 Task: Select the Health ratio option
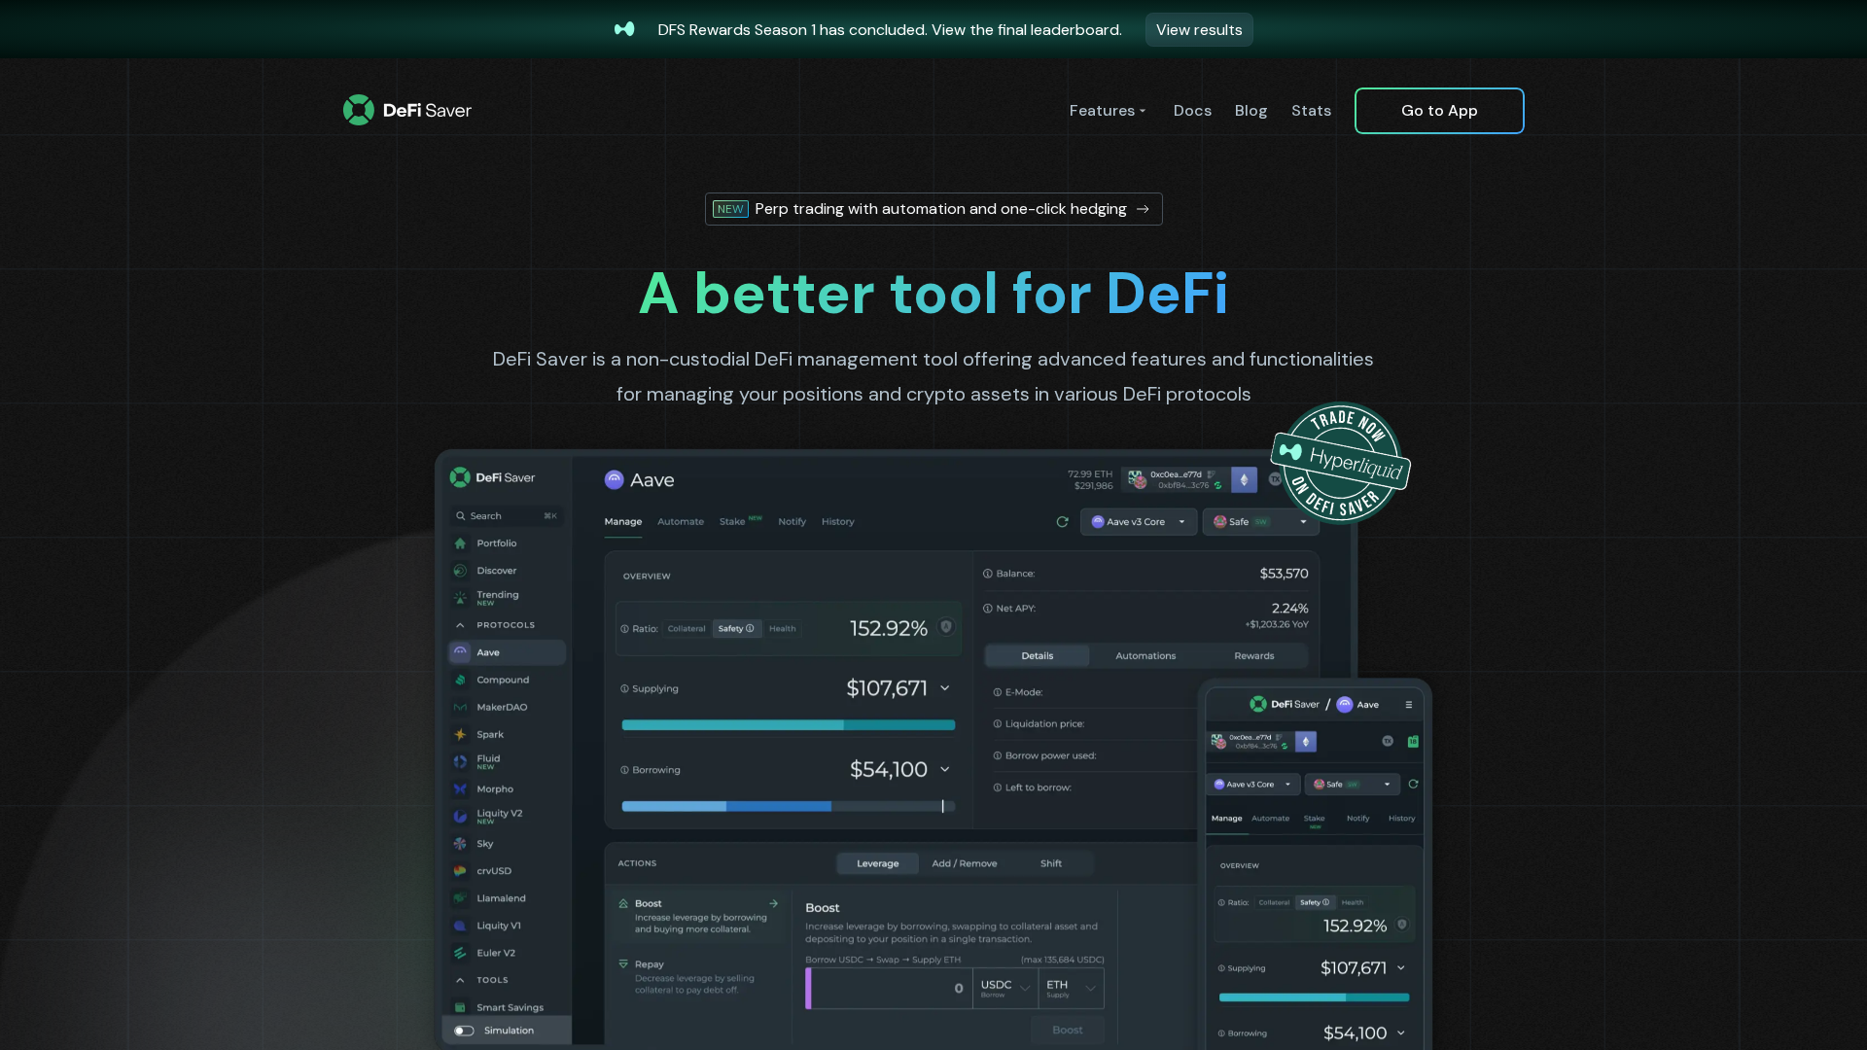782,629
